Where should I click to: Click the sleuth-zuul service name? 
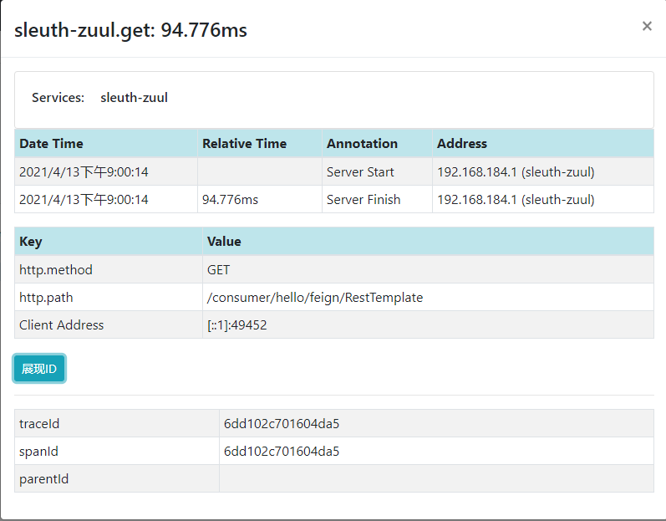point(134,98)
